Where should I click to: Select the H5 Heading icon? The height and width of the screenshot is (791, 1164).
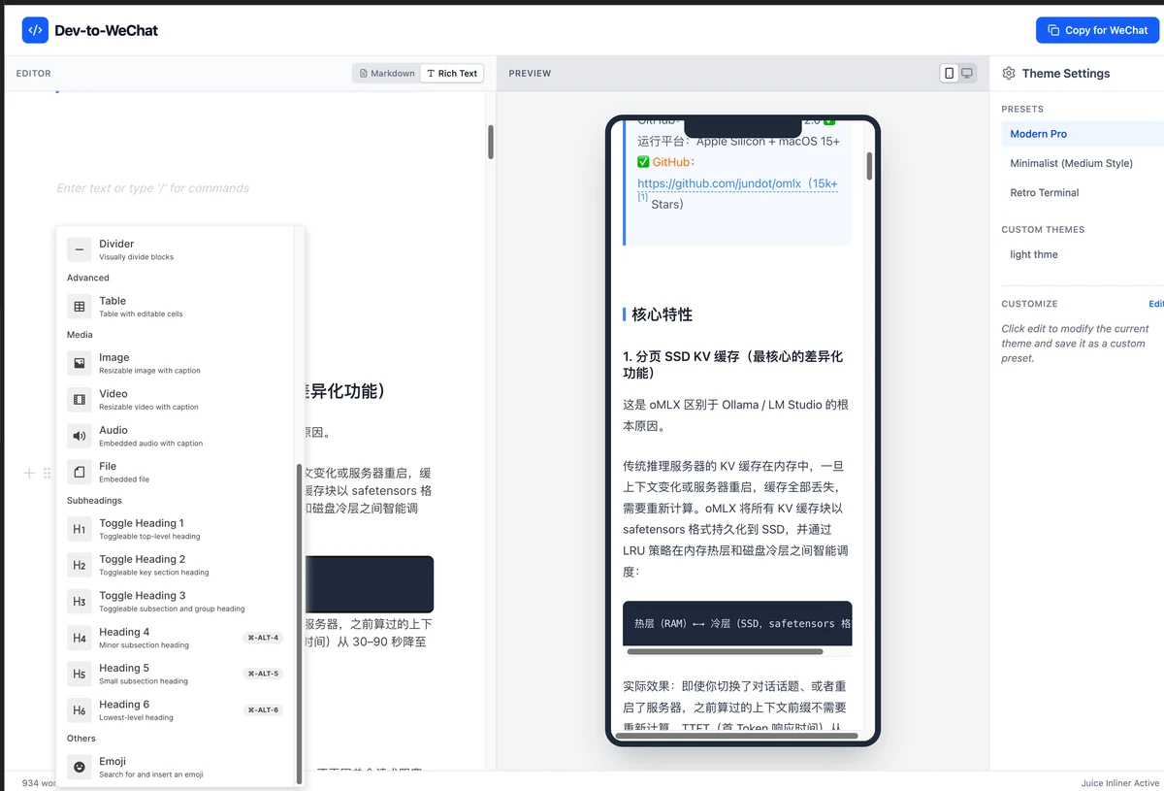[x=80, y=674]
